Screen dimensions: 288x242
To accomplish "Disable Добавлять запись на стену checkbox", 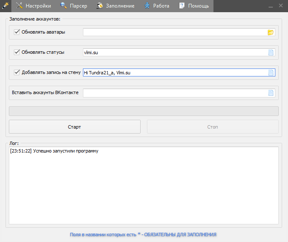I will [17, 72].
